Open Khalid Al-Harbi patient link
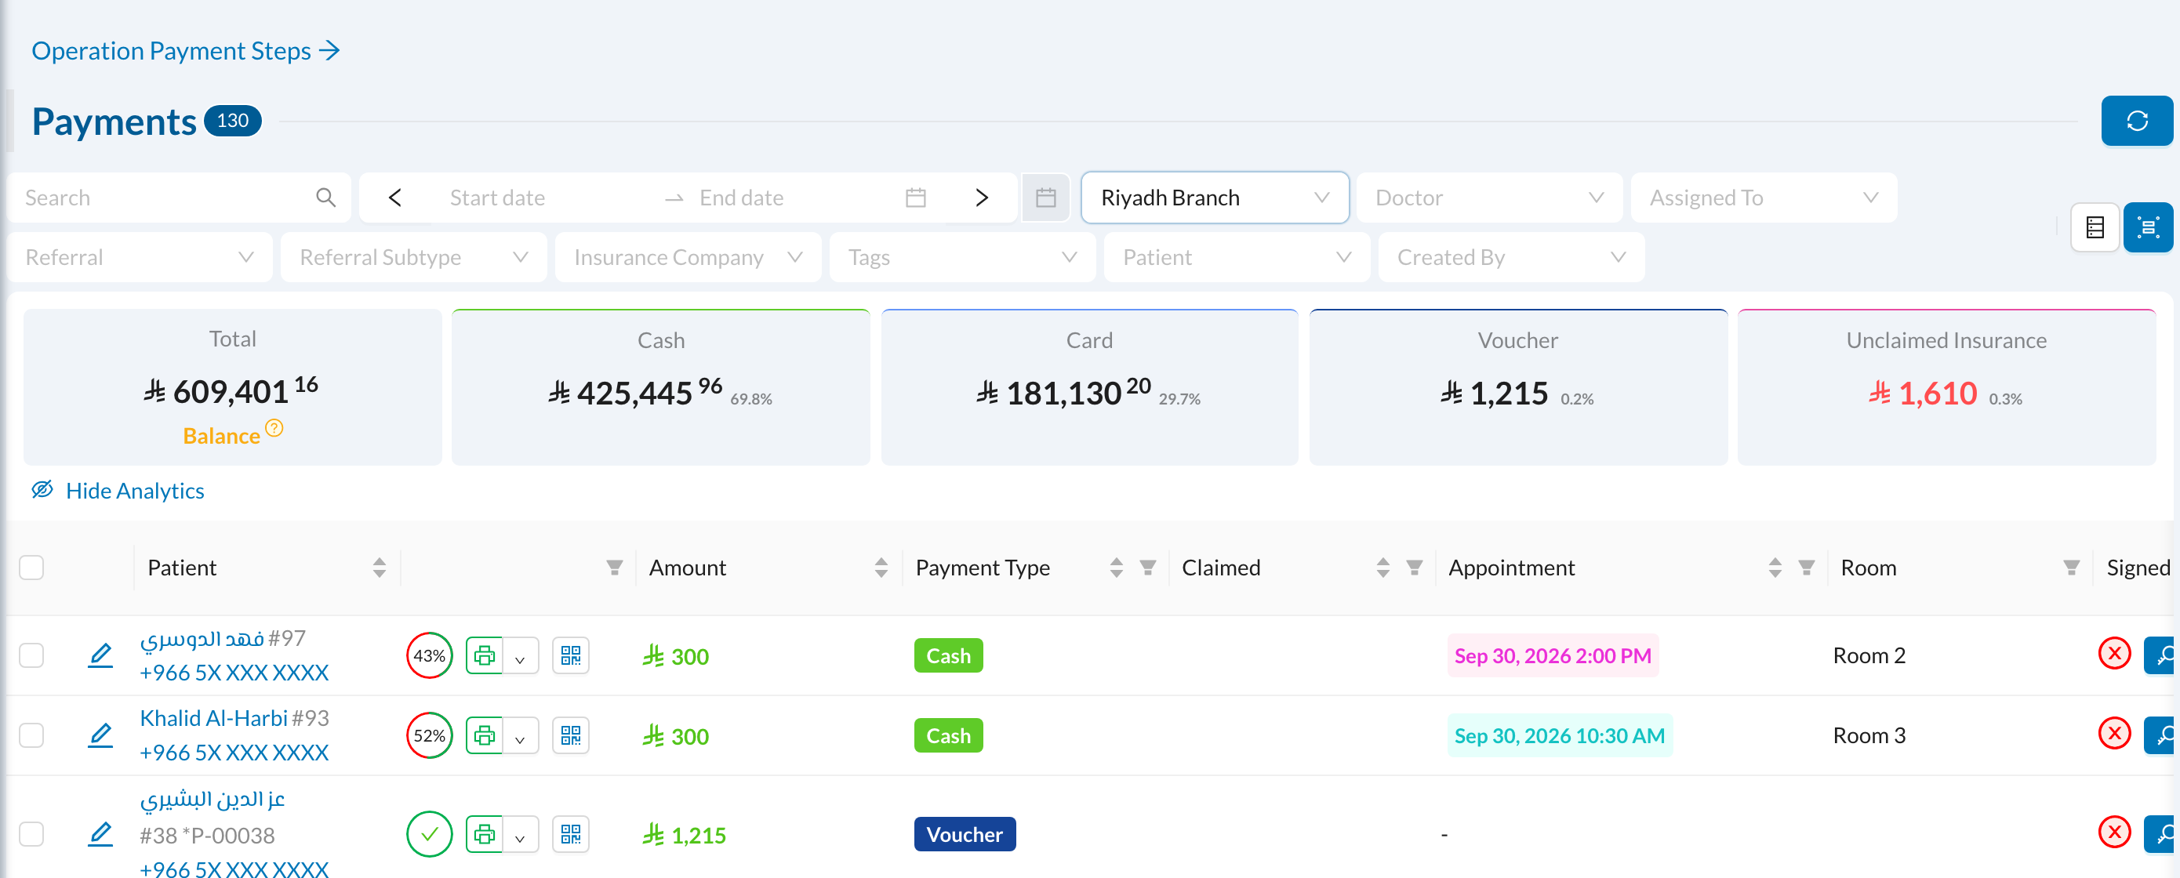This screenshot has height=878, width=2180. (214, 718)
